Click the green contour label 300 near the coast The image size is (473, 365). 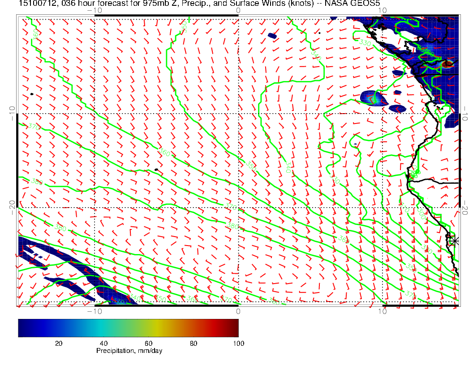pyautogui.click(x=422, y=213)
